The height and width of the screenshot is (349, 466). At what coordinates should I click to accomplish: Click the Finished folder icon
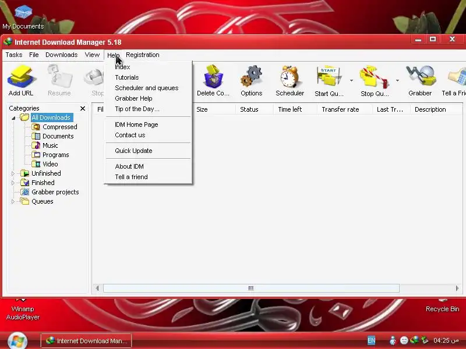[x=24, y=183]
